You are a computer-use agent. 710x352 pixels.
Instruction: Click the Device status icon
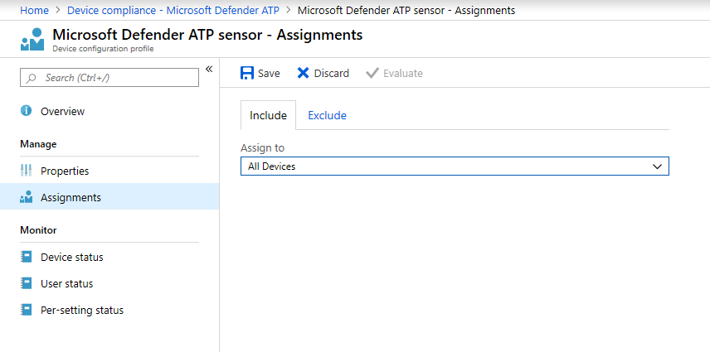[x=26, y=257]
